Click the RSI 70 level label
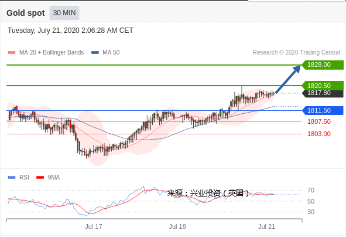 [311, 190]
